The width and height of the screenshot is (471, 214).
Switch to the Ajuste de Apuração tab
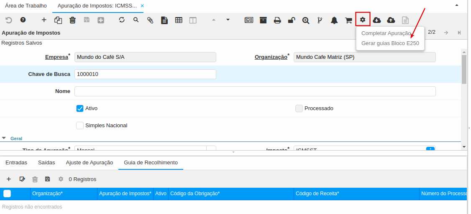tap(90, 163)
